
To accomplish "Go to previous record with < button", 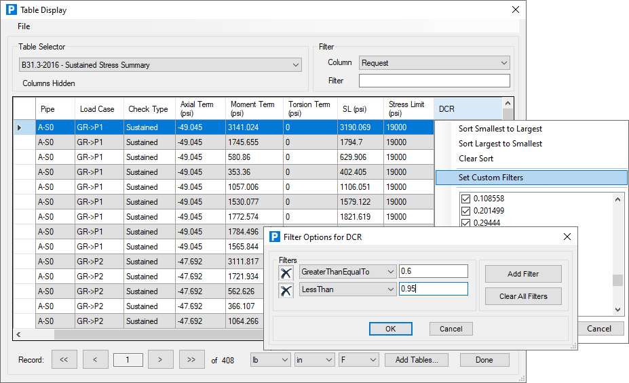I will coord(96,359).
